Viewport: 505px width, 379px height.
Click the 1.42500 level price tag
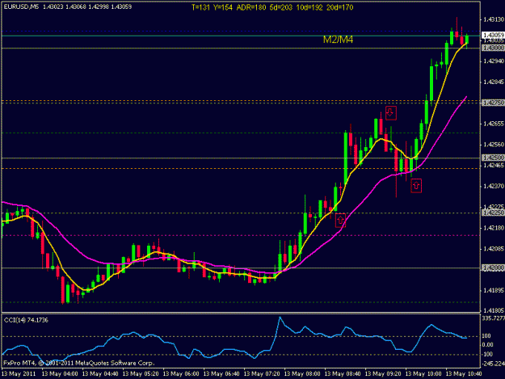(493, 158)
